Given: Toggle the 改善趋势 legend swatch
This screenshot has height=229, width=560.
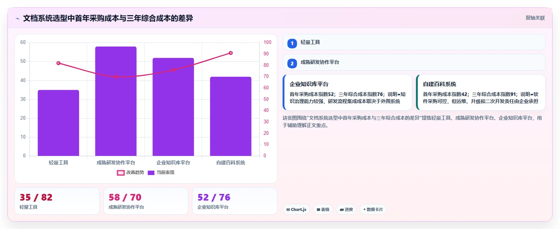Looking at the screenshot, I should (121, 172).
